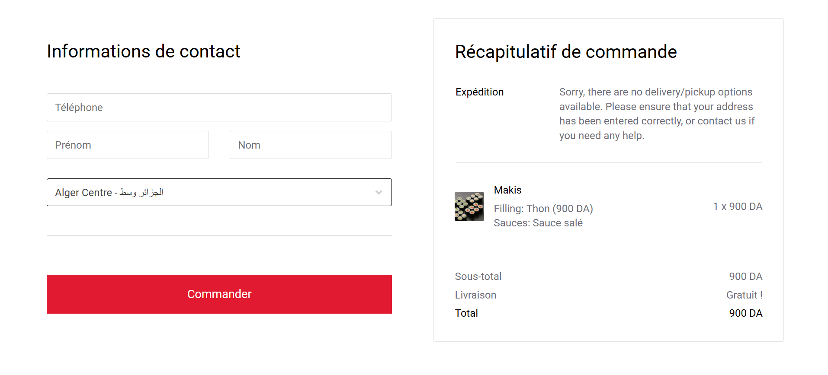Click the Sauces: Sauce salé text
The height and width of the screenshot is (375, 828).
tap(538, 223)
